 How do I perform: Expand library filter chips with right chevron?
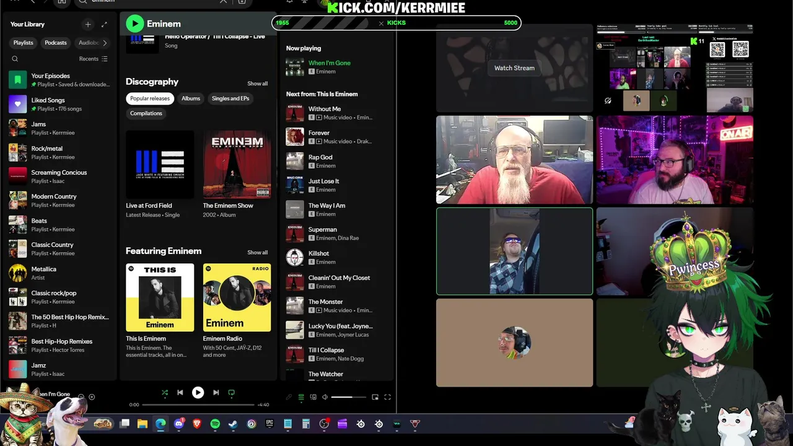pos(104,43)
